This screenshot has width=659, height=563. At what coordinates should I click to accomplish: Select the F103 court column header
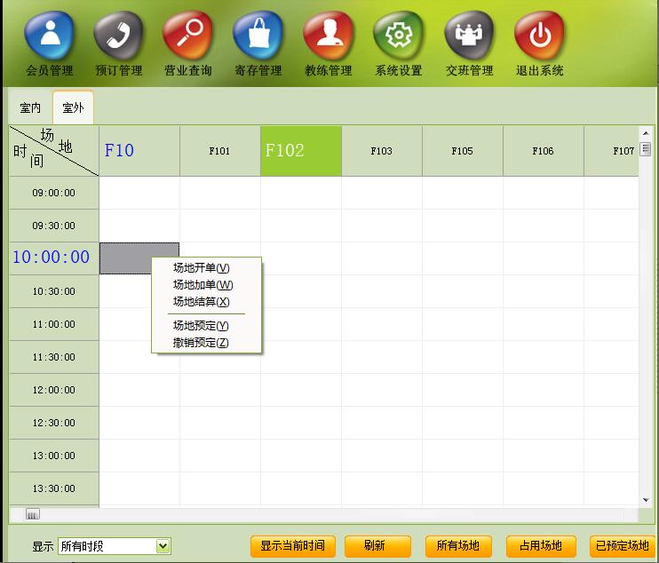click(x=382, y=151)
